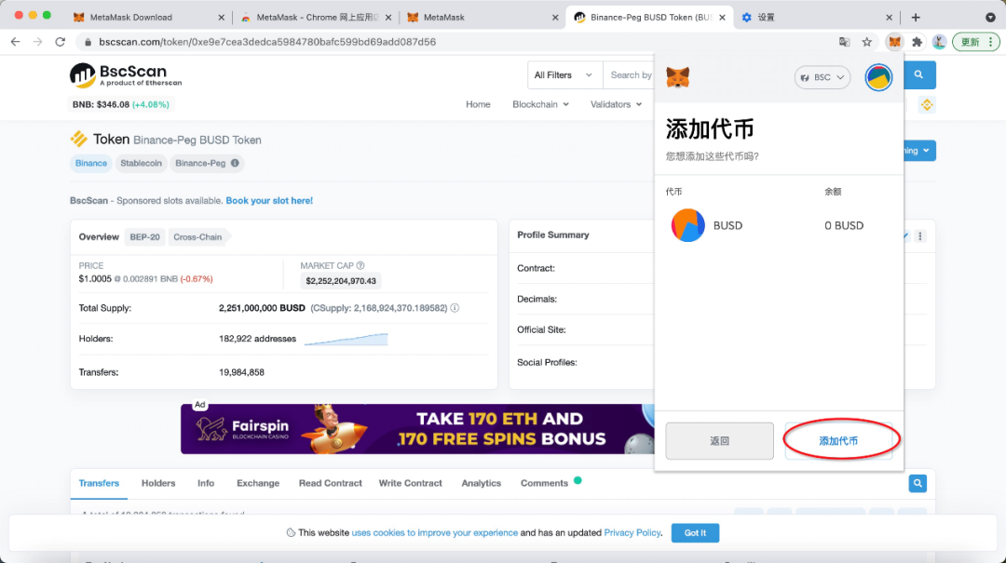Open the Read Contract tab

[331, 484]
